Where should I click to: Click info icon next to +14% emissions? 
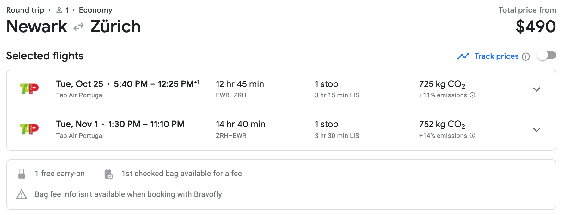pyautogui.click(x=472, y=136)
